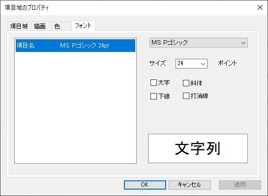Close the 項目域のプロパティ dialog
Image resolution: width=268 pixels, height=196 pixels.
click(260, 7)
